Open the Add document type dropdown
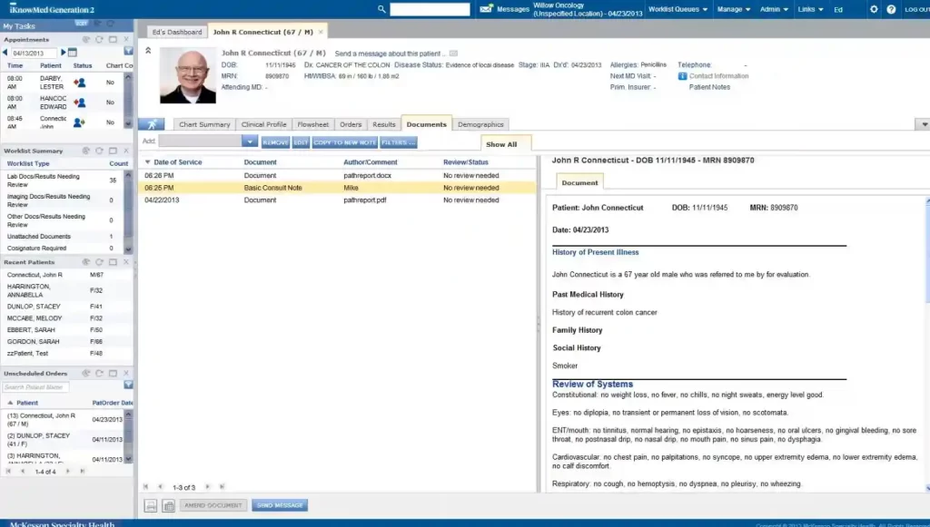Image resolution: width=930 pixels, height=527 pixels. (247, 141)
